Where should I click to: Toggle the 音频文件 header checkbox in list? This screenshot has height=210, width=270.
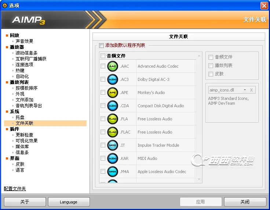coord(103,56)
